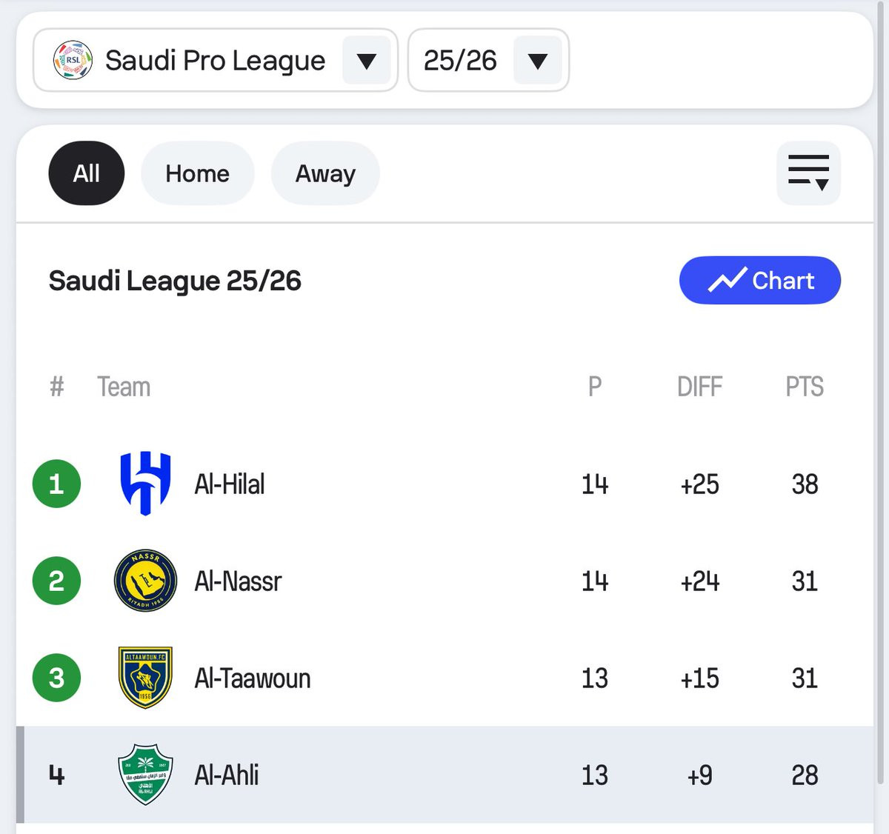Click the Al-Ahli club crest
The image size is (889, 834).
click(145, 775)
